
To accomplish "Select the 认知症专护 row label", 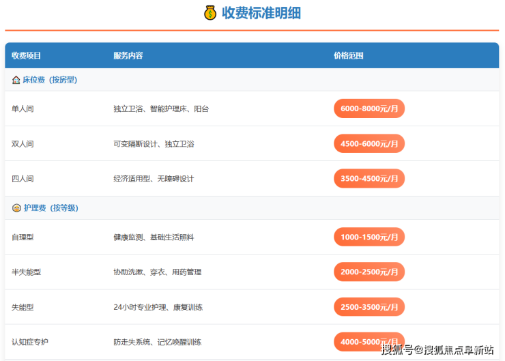I will 31,342.
